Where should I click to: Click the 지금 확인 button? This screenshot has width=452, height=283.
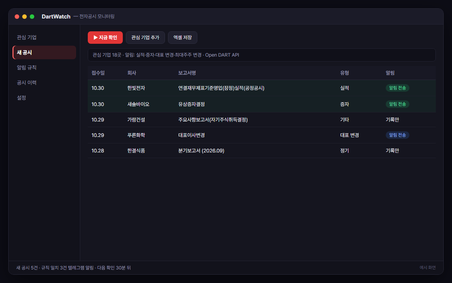[105, 38]
